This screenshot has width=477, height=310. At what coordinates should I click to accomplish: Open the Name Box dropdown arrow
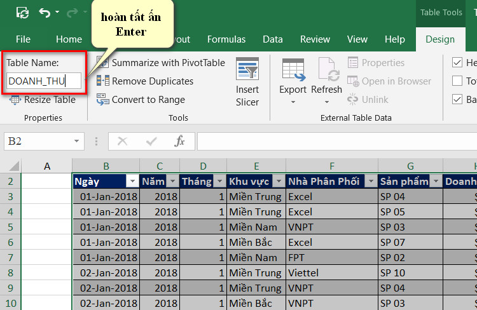pos(77,141)
